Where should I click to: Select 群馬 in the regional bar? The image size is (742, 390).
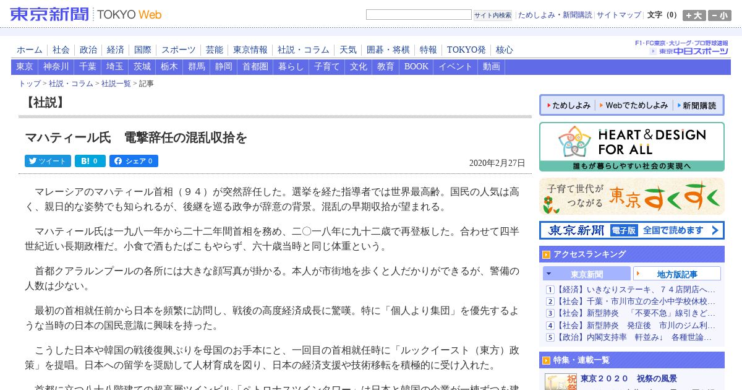pyautogui.click(x=197, y=67)
